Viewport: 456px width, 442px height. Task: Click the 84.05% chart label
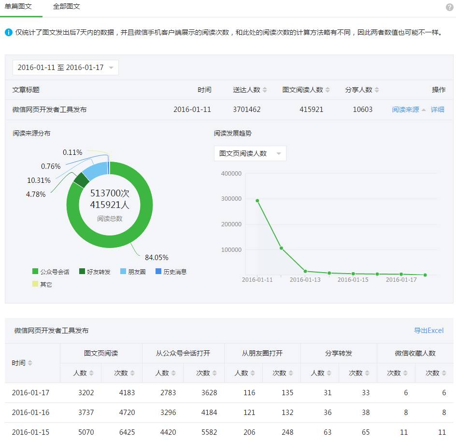(157, 258)
